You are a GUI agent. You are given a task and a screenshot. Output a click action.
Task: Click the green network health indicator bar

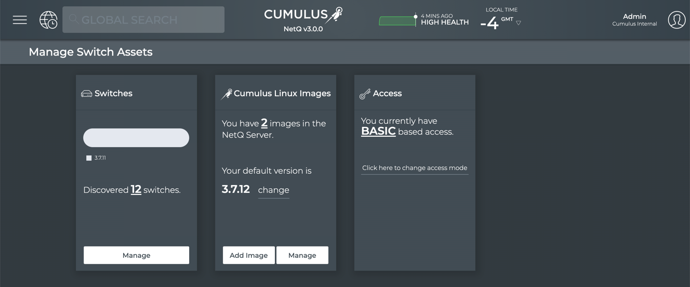click(397, 21)
